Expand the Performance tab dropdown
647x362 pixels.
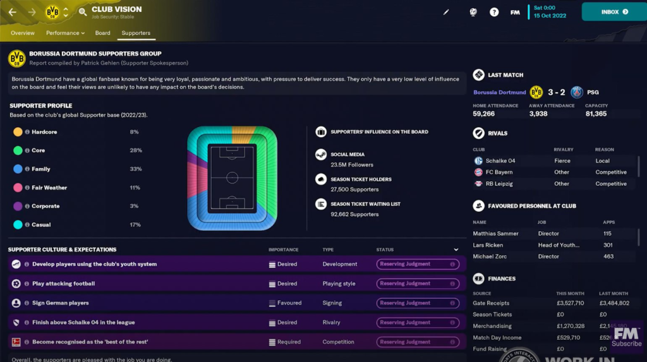83,33
